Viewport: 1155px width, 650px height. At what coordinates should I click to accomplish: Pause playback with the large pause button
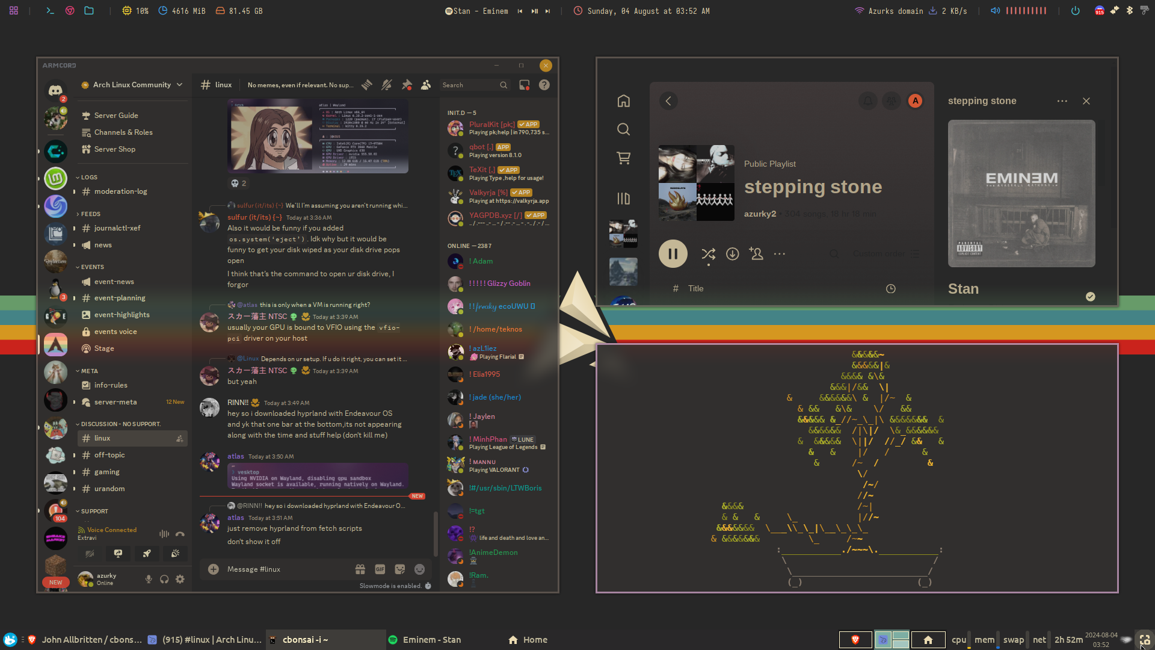(x=673, y=254)
